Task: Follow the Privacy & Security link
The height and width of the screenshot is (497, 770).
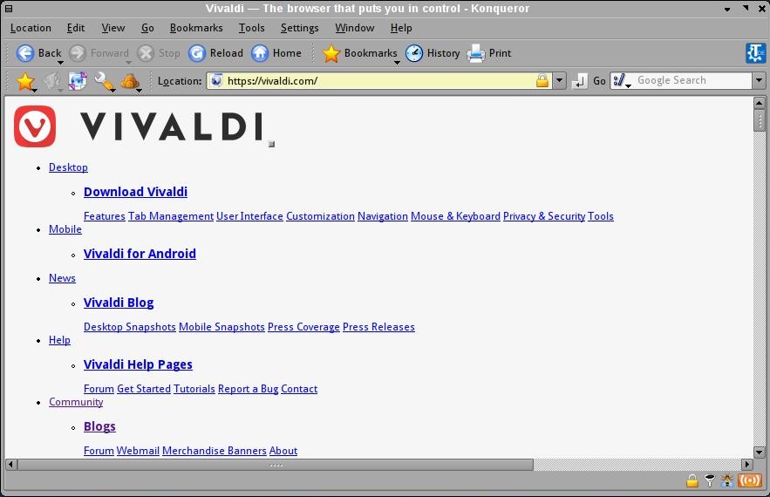Action: (544, 216)
